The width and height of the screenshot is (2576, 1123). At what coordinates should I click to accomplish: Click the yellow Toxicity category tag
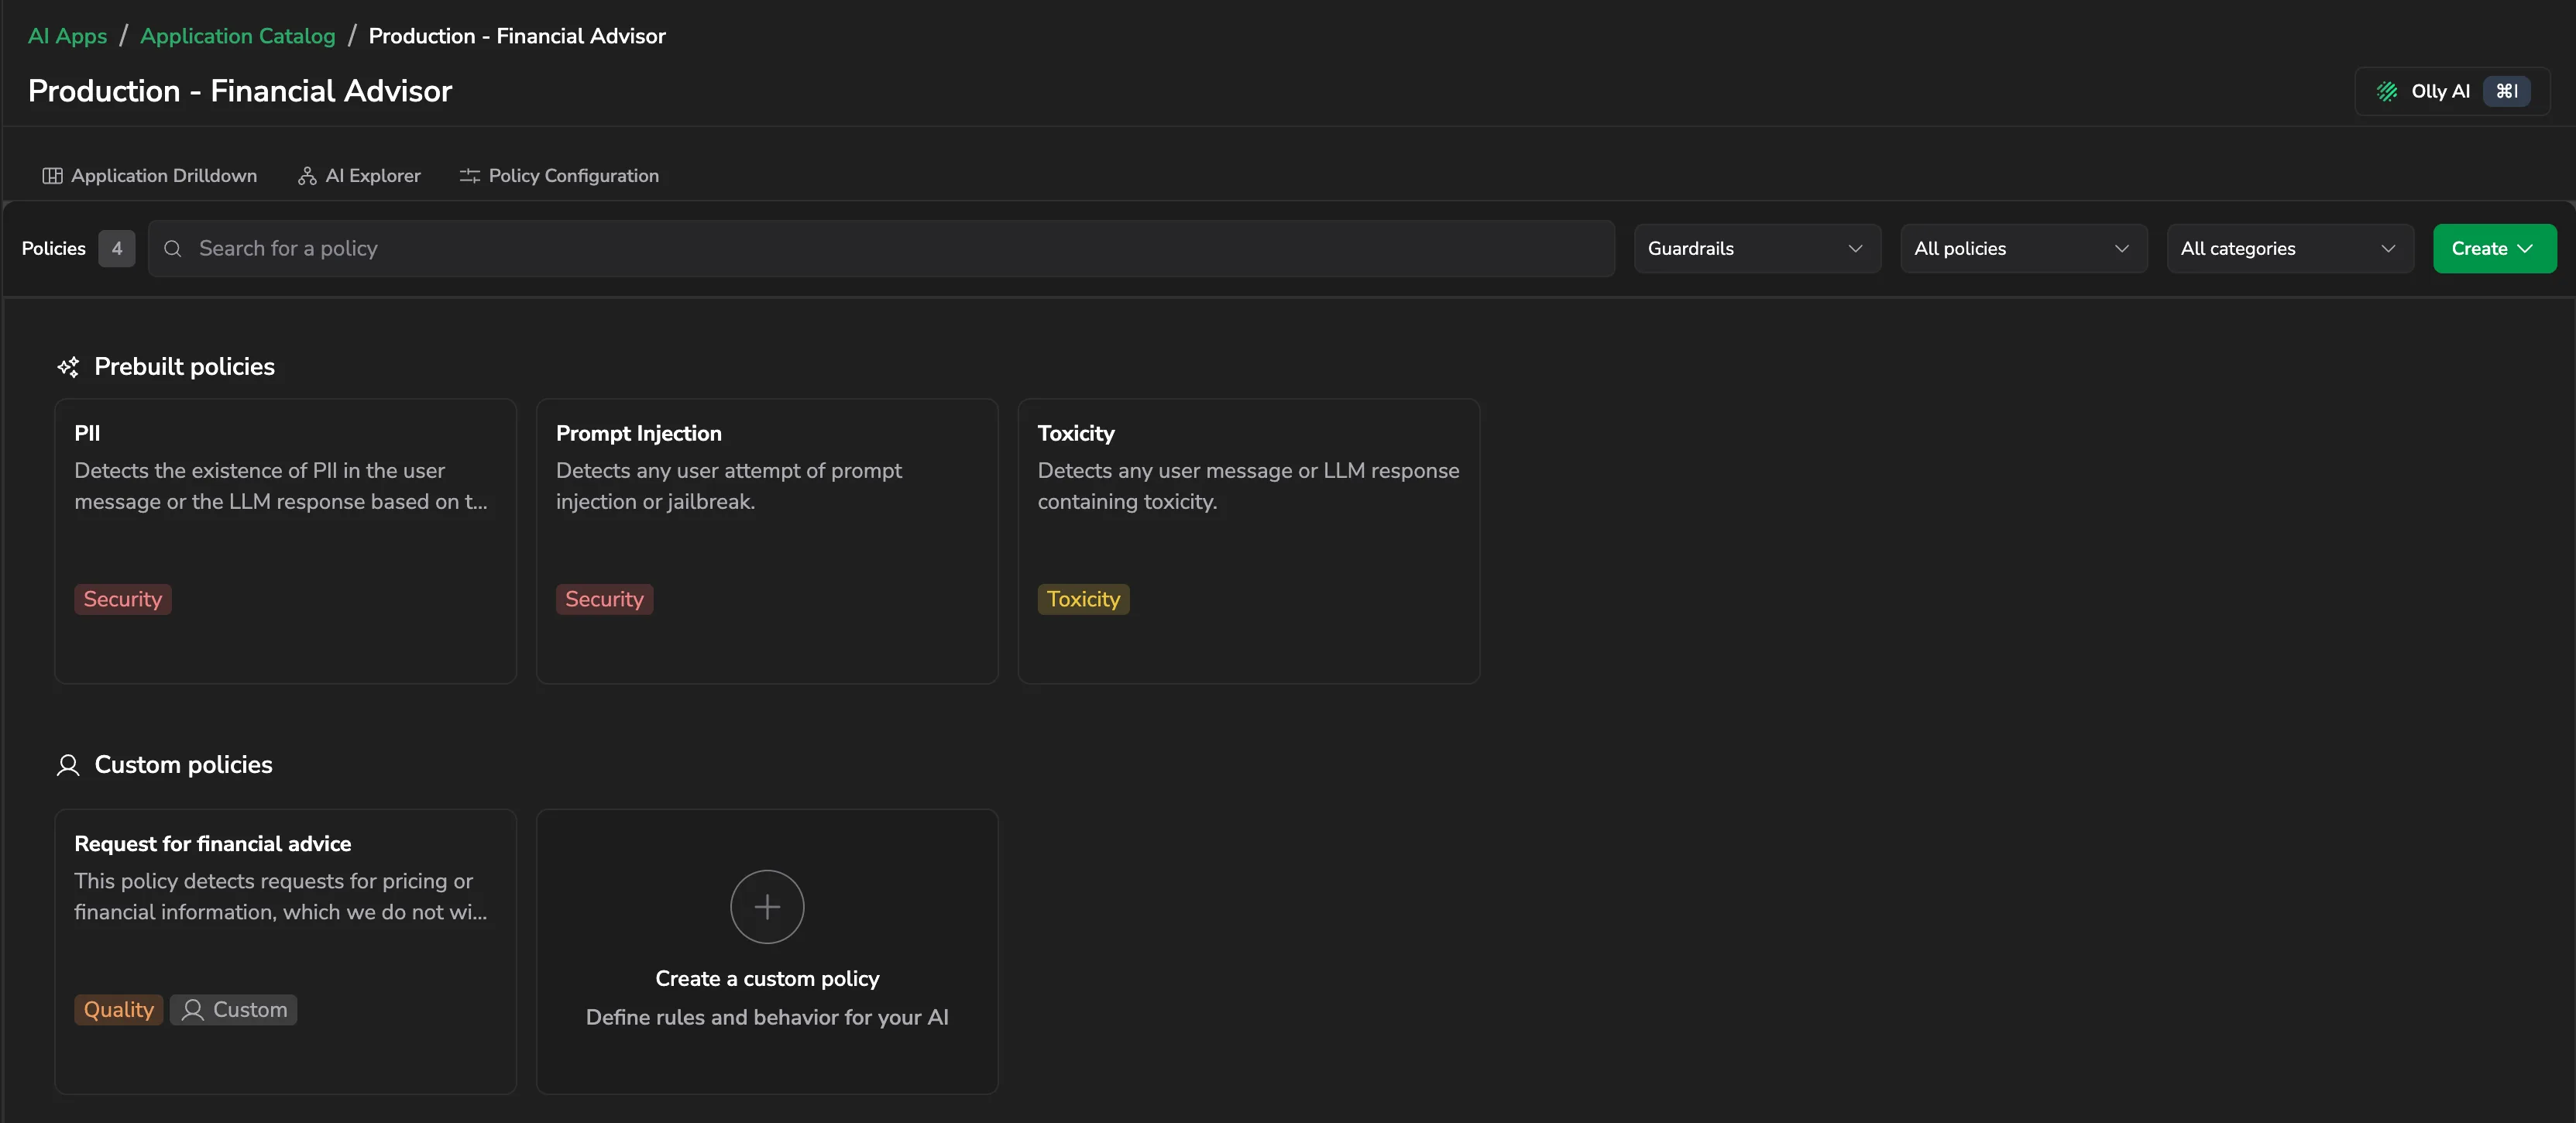[x=1083, y=599]
